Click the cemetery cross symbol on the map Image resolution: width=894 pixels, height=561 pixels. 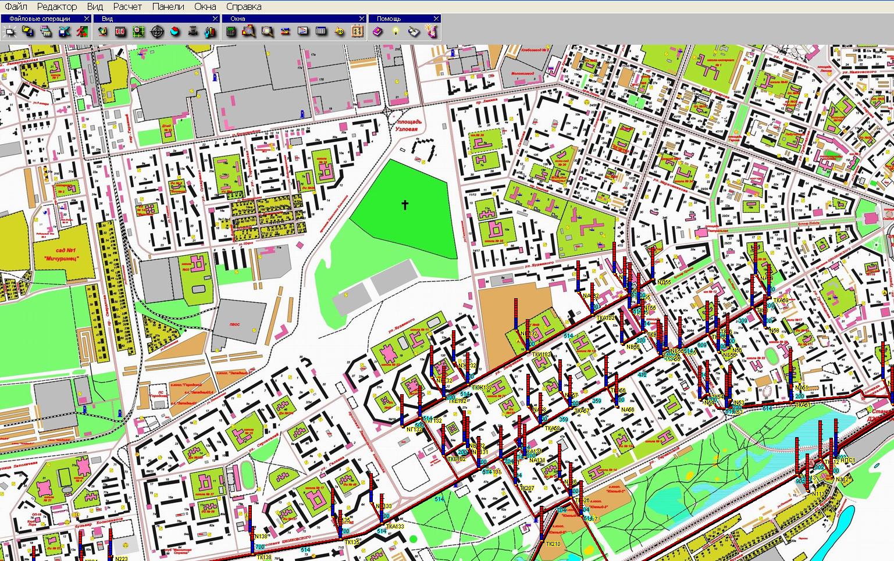[405, 205]
